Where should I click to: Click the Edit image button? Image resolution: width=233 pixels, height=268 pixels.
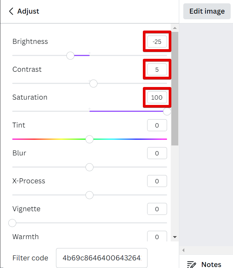coord(207,11)
